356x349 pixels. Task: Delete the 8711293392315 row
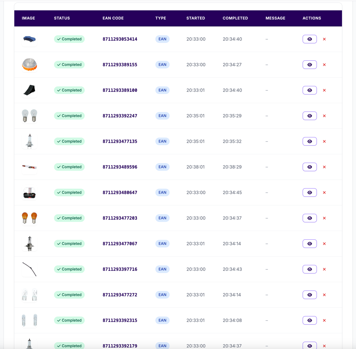324,320
